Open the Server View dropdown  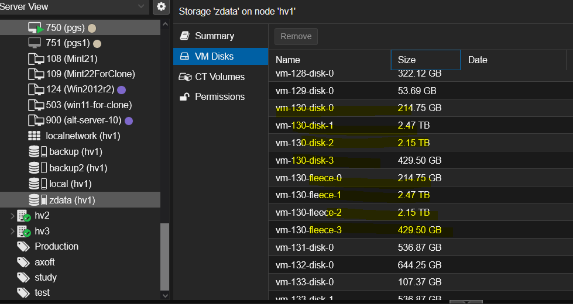[x=140, y=6]
